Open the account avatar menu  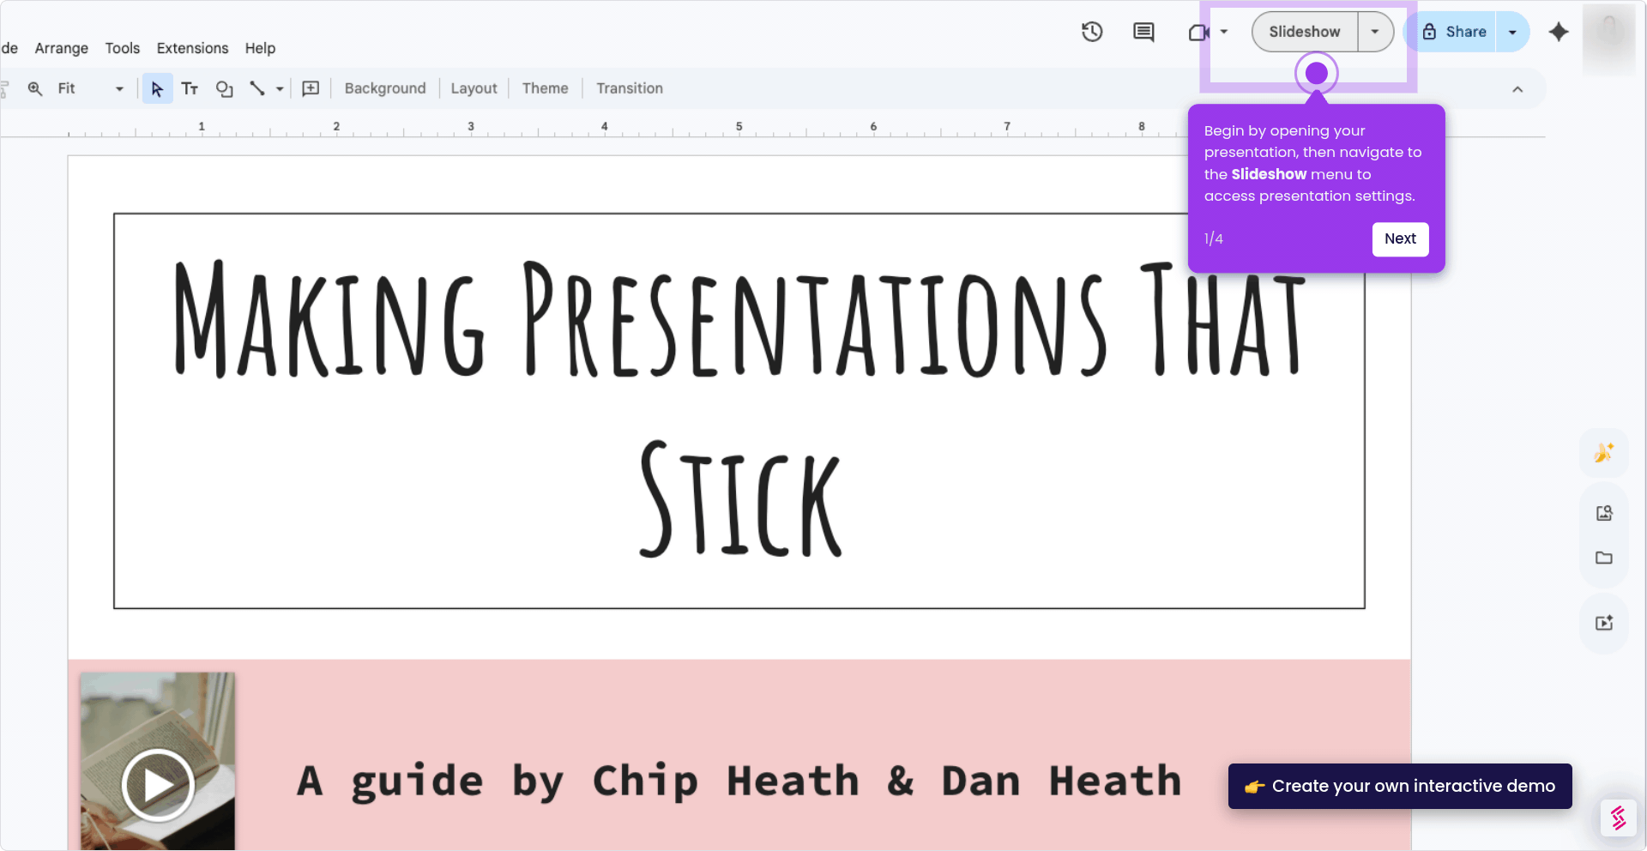coord(1609,38)
